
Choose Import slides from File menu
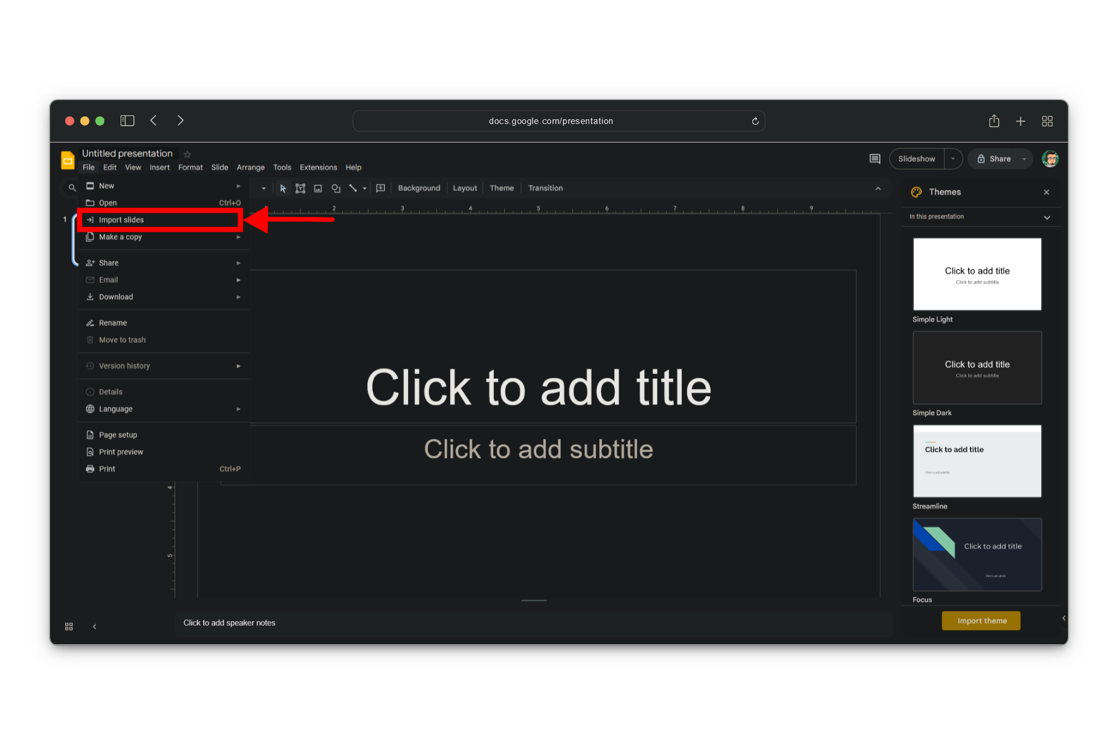coord(121,220)
